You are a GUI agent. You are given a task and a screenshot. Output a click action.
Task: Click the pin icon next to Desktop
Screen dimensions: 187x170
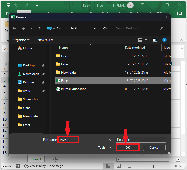point(43,65)
